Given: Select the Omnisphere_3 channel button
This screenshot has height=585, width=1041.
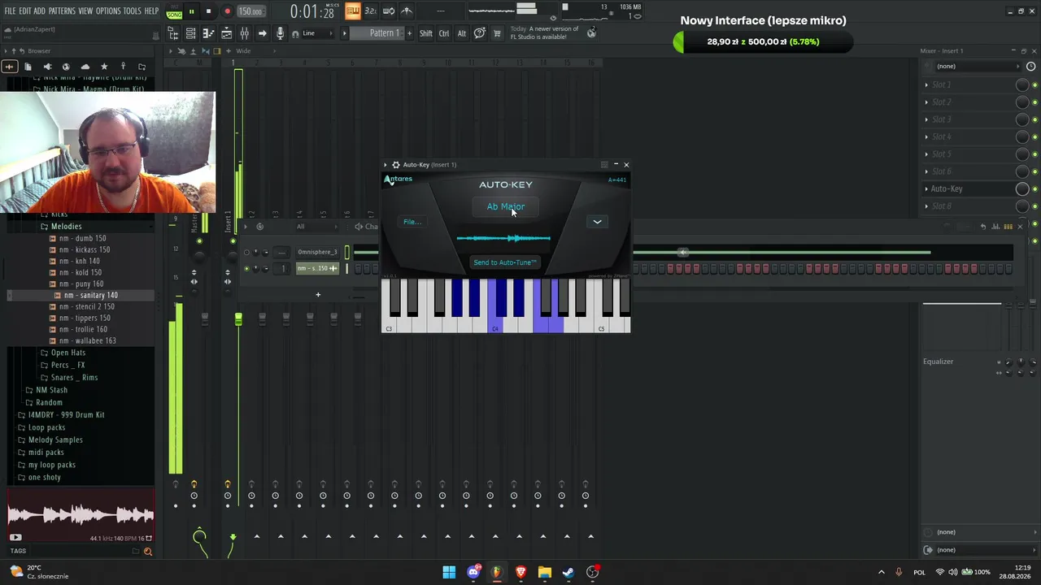Looking at the screenshot, I should (317, 252).
